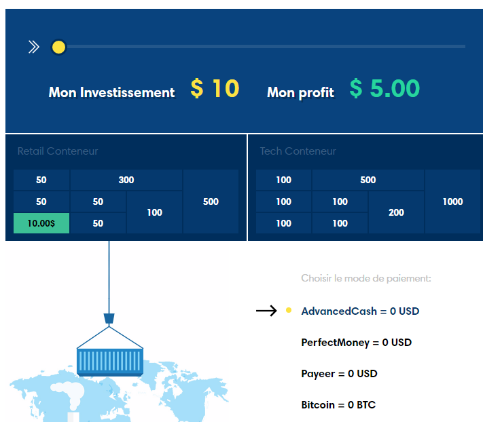This screenshot has width=483, height=422.
Task: Click the blue crane hook icon
Action: click(109, 319)
